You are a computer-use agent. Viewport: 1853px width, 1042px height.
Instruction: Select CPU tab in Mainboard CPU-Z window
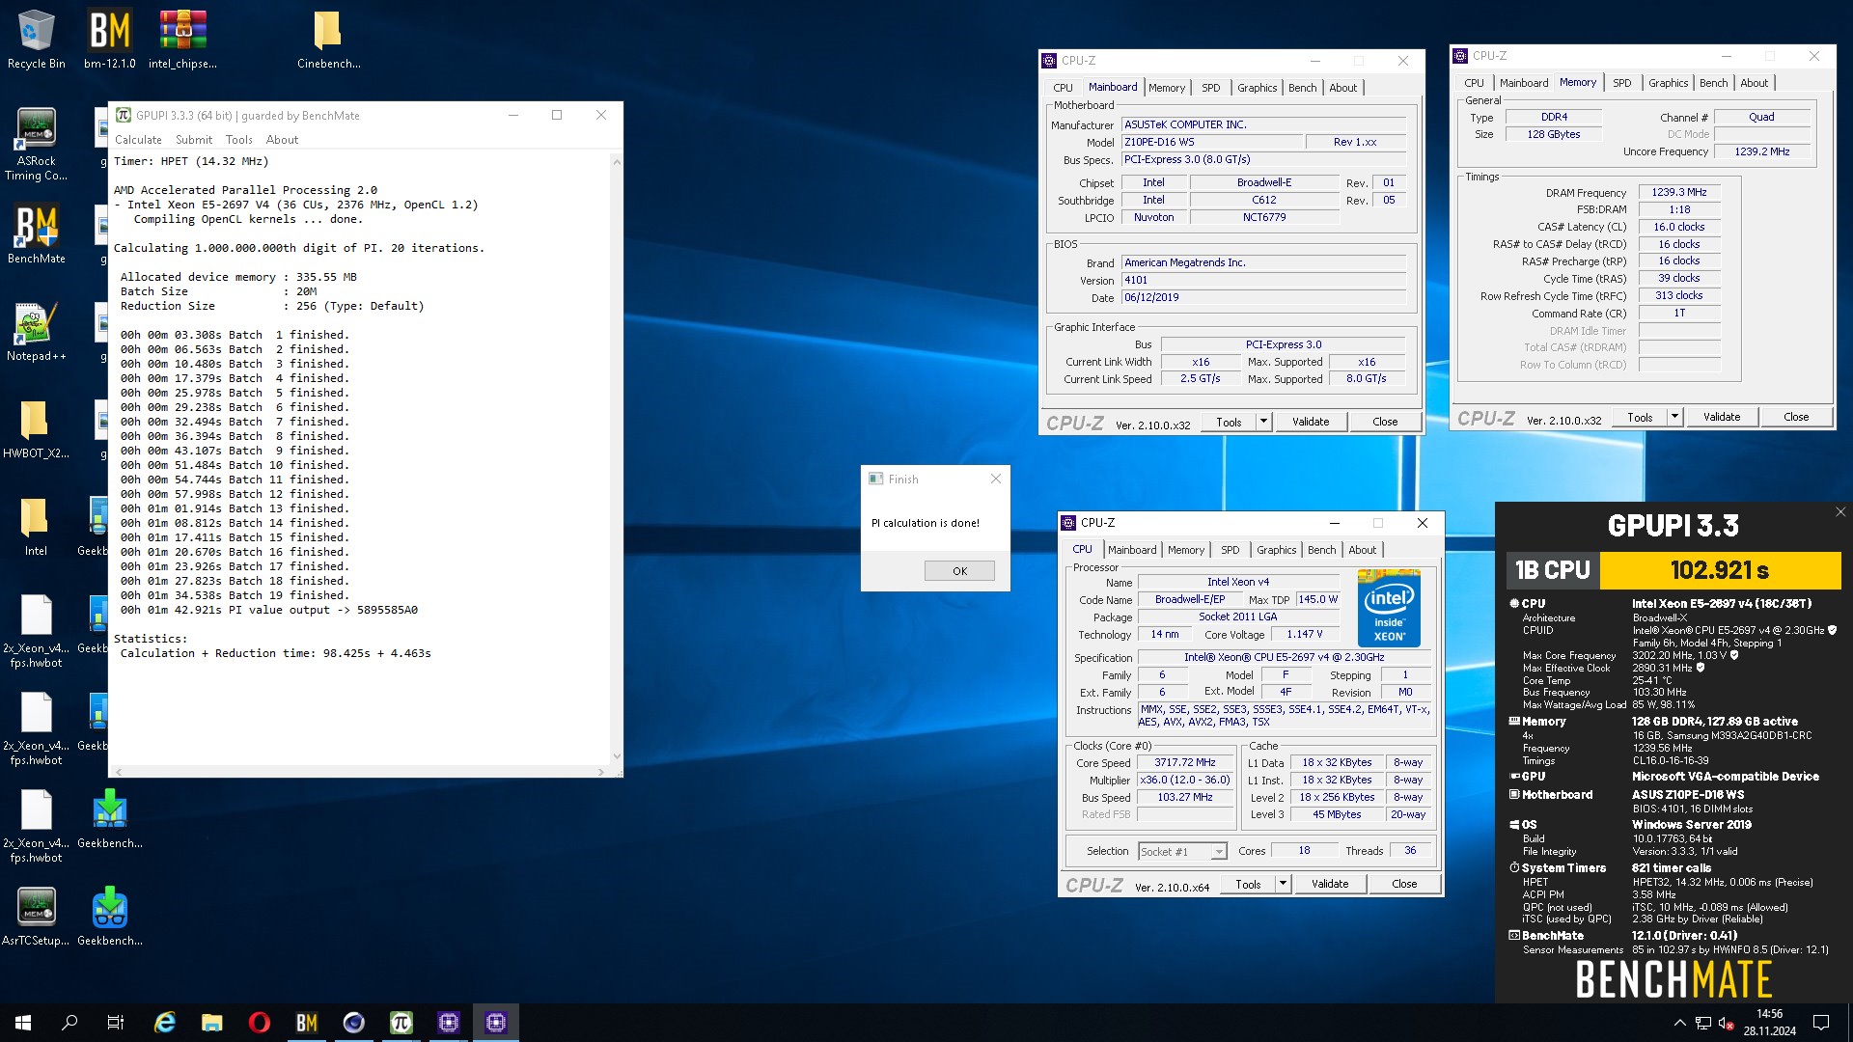pyautogui.click(x=1063, y=88)
